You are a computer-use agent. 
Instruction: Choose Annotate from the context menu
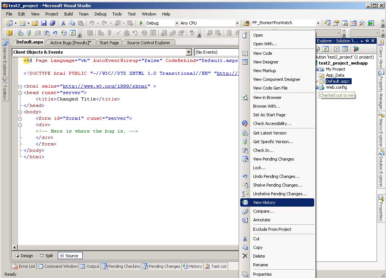pyautogui.click(x=277, y=220)
